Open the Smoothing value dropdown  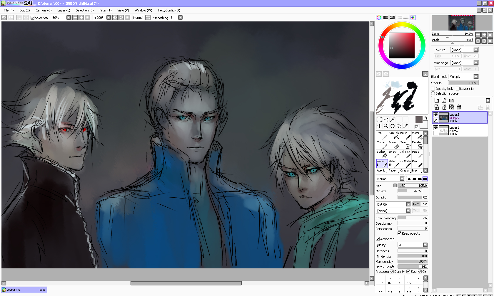tap(176, 18)
